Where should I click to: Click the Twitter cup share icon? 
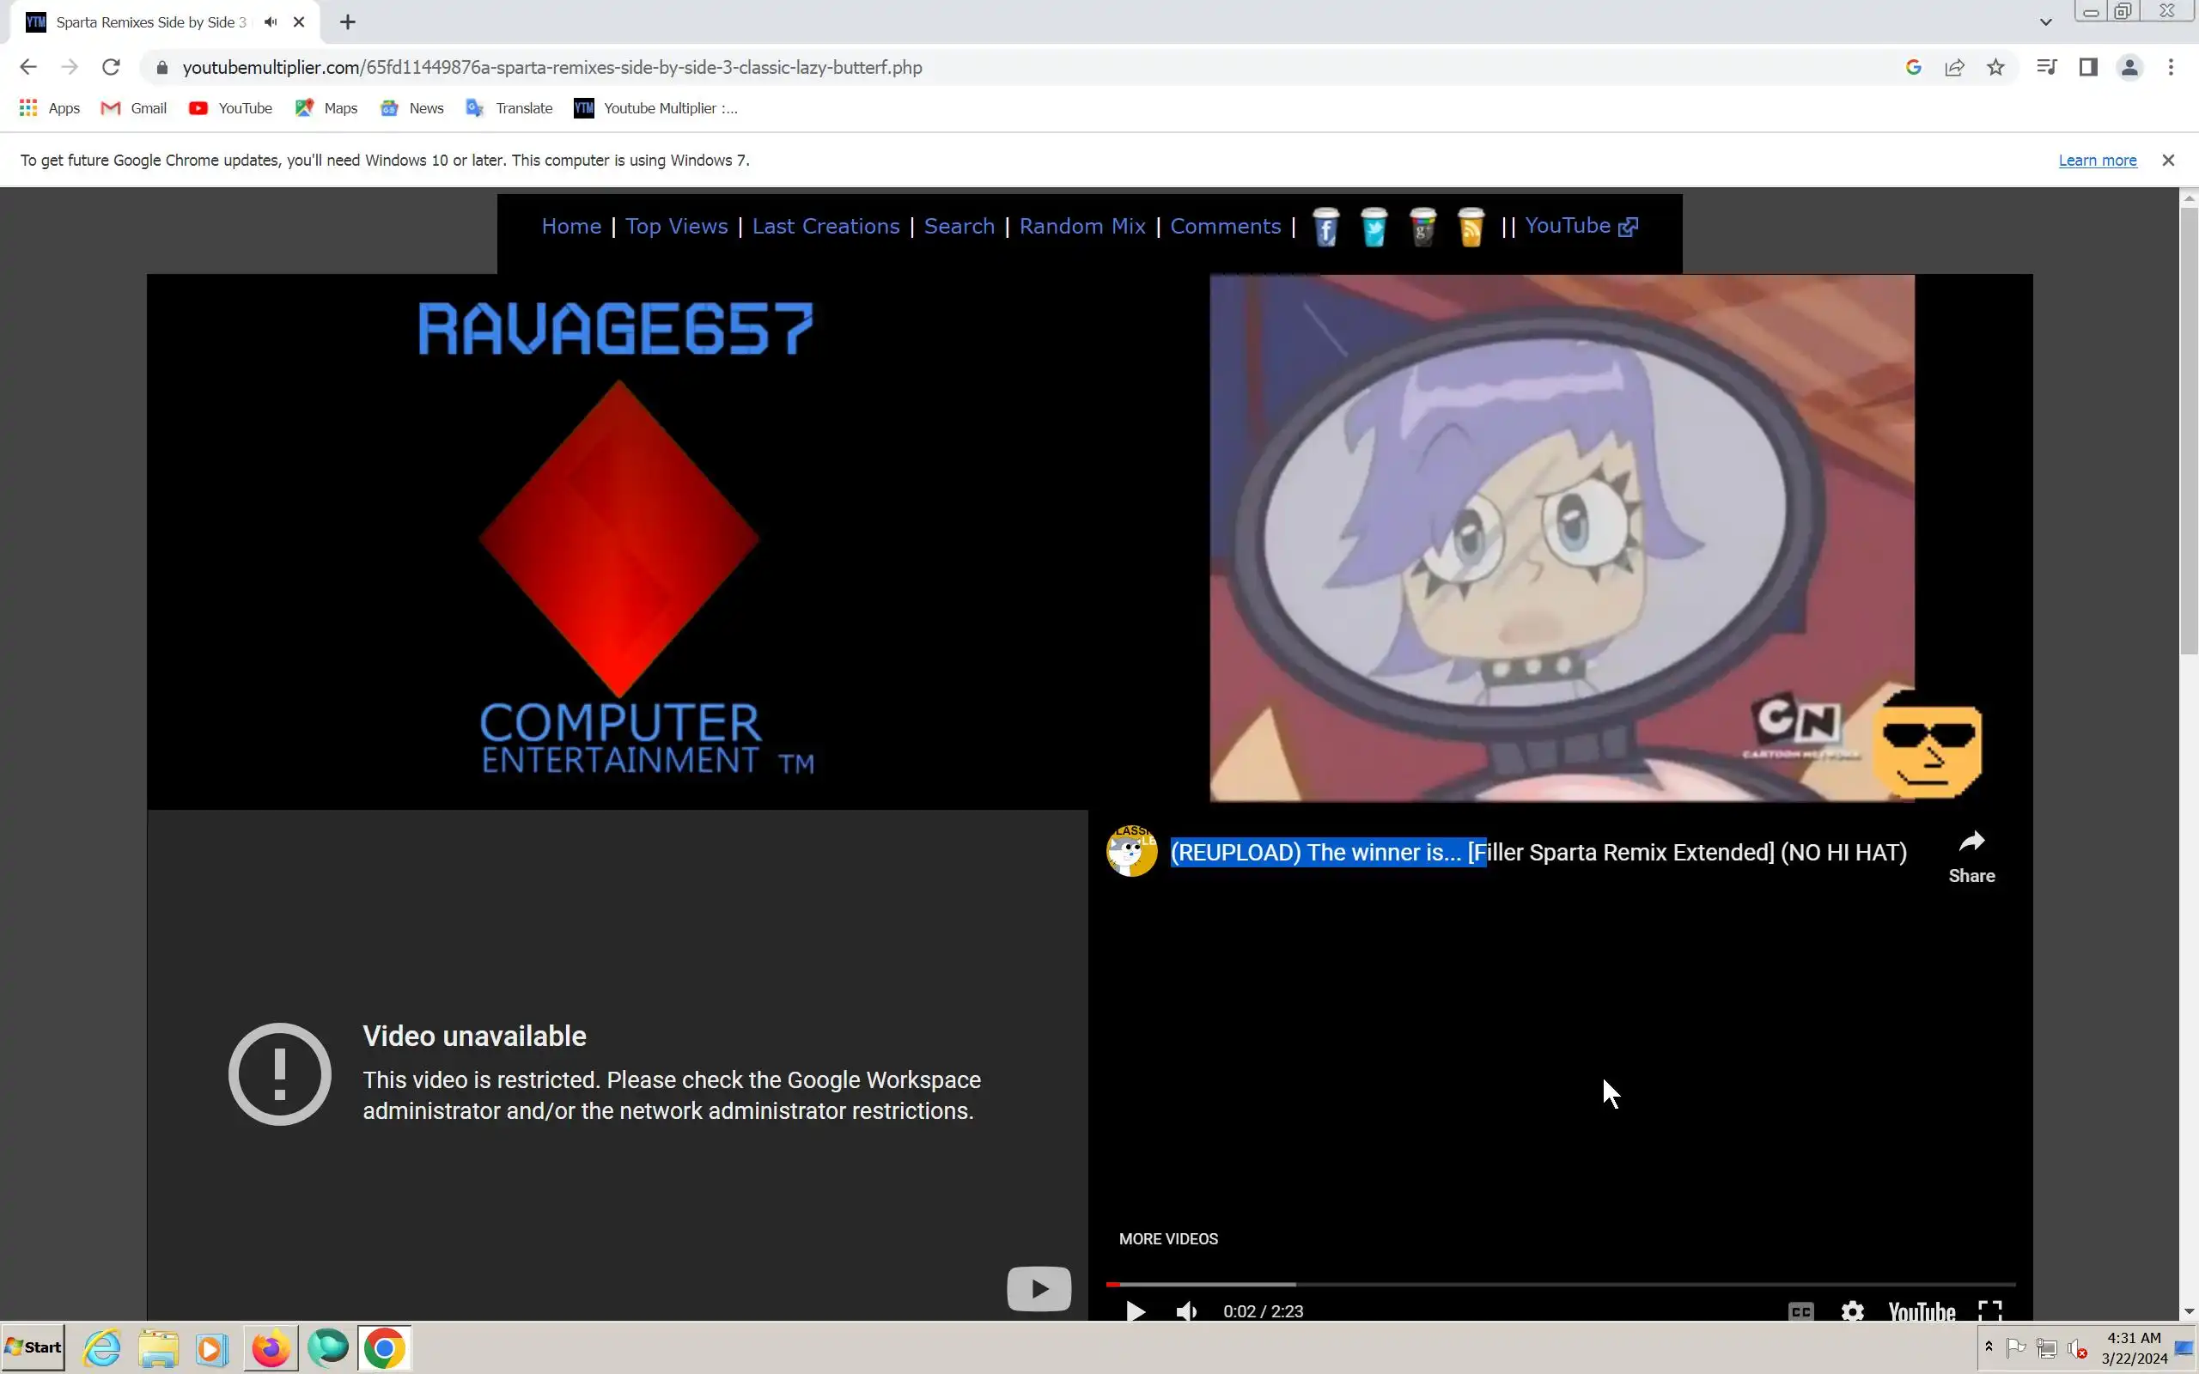coord(1374,228)
